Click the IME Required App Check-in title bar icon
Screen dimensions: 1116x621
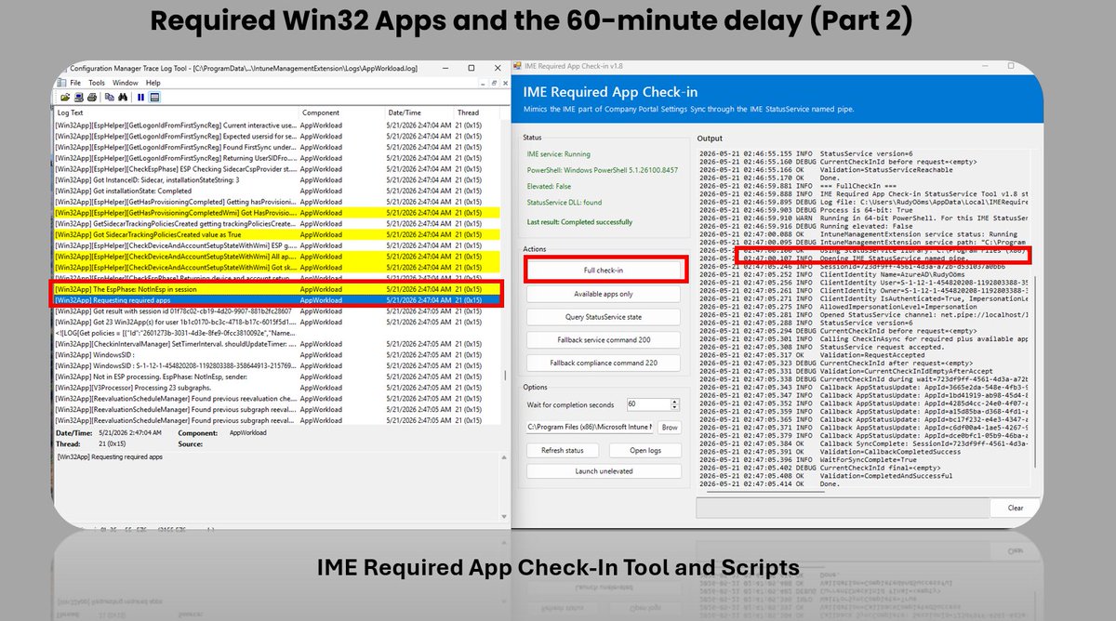point(518,67)
